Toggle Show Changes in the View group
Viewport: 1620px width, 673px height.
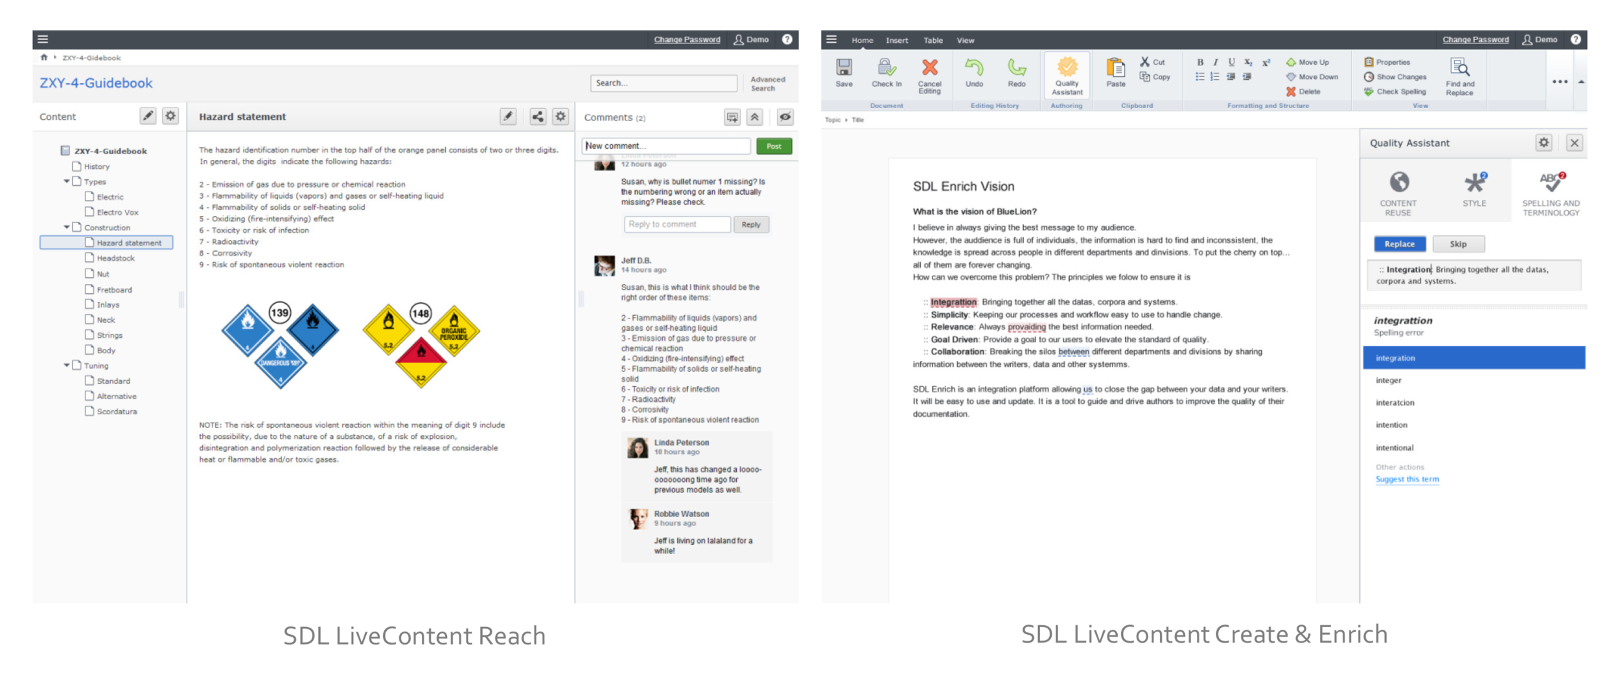click(x=1395, y=77)
